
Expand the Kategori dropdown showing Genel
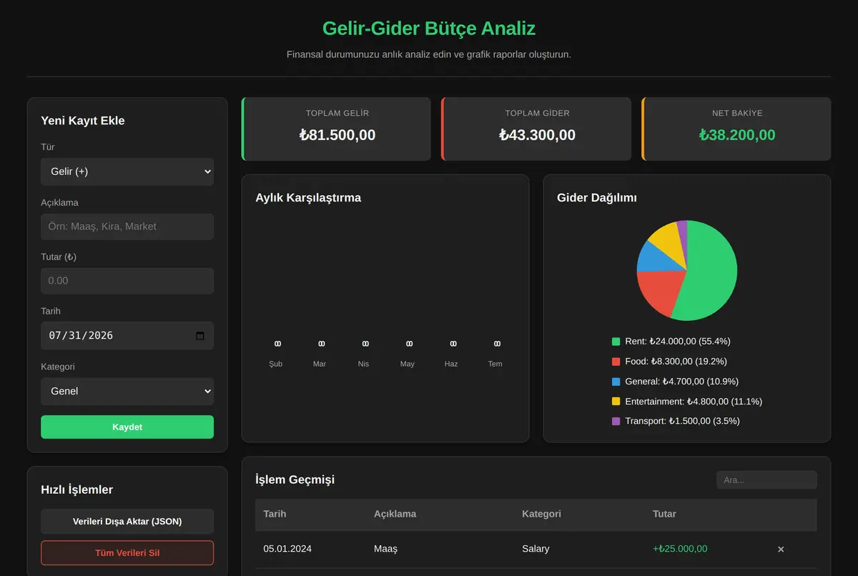[x=127, y=391]
